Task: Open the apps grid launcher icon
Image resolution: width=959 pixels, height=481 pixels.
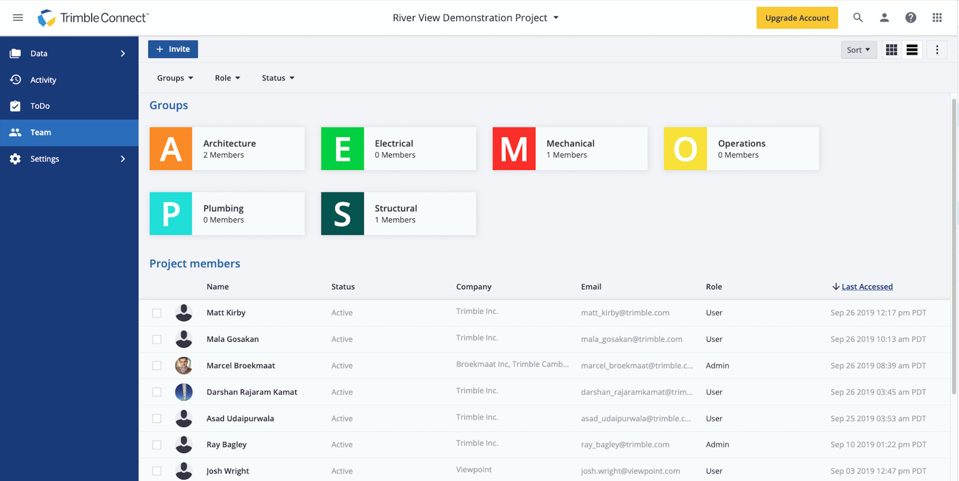Action: pos(937,17)
